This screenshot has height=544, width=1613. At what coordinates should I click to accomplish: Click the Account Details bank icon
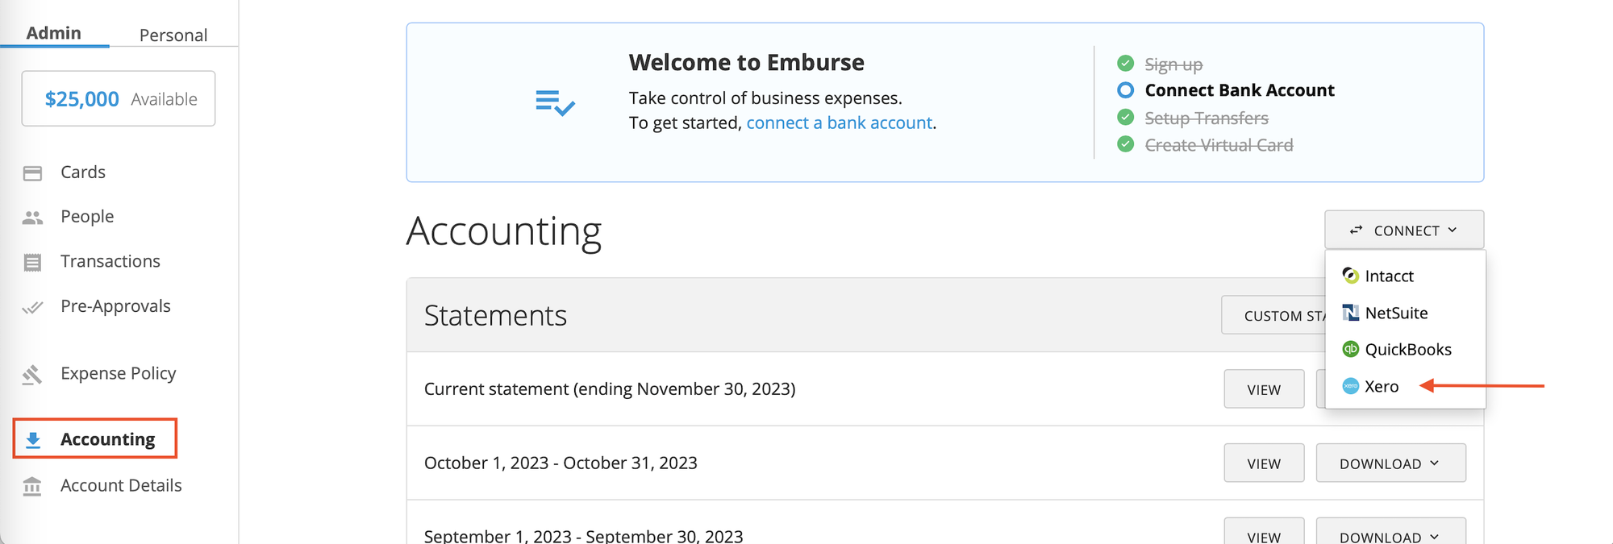pyautogui.click(x=33, y=485)
